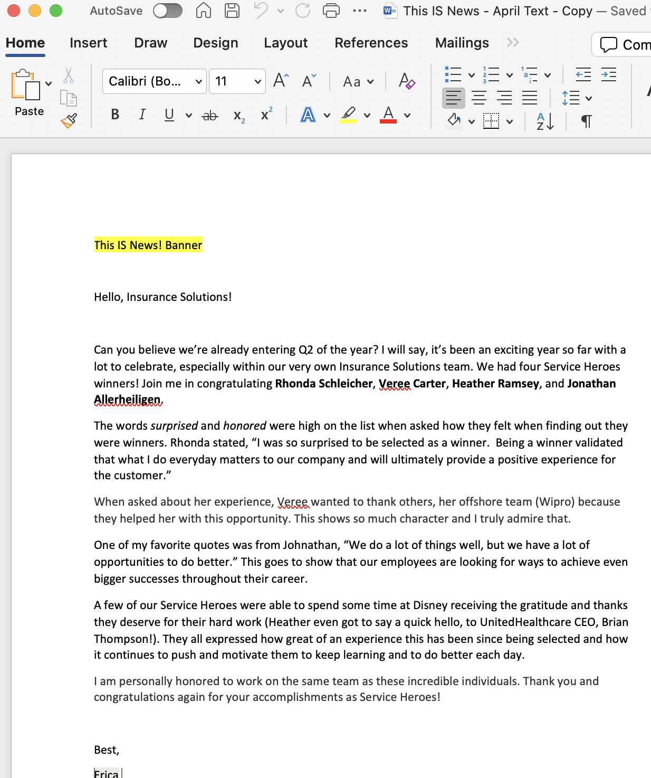
Task: Toggle Italic formatting
Action: [x=142, y=115]
